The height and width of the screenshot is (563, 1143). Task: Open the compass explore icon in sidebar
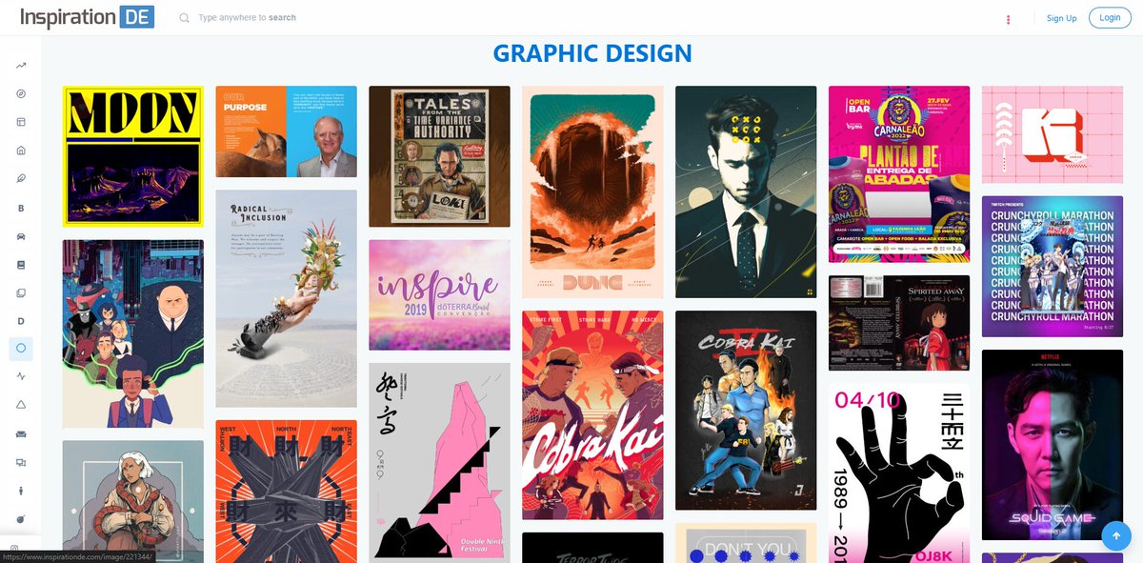(x=21, y=93)
